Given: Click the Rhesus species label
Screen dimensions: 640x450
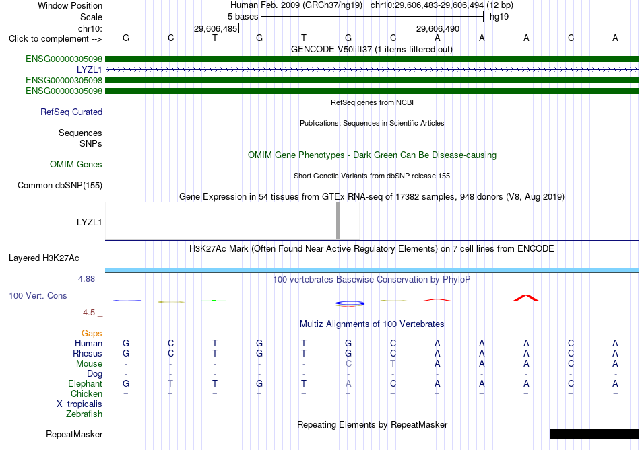Looking at the screenshot, I should pos(88,353).
